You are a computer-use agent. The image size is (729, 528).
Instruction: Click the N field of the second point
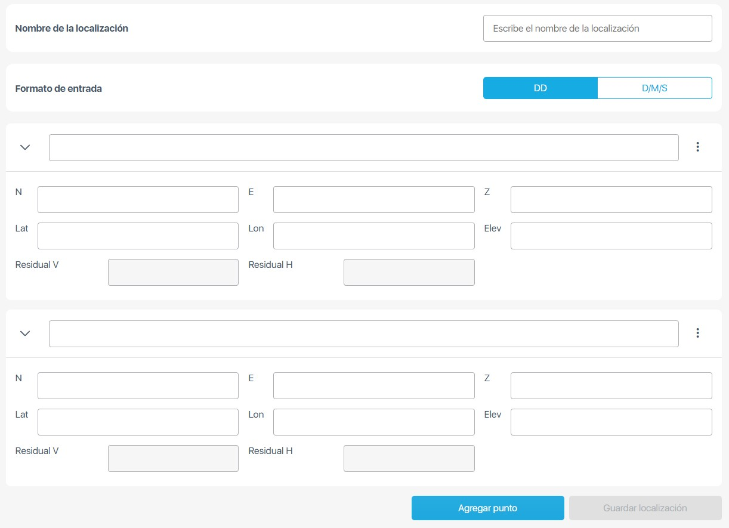click(x=138, y=386)
